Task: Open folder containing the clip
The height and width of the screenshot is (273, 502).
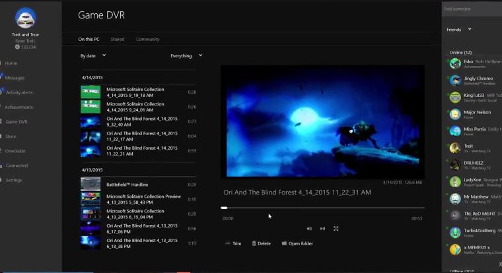Action: tap(297, 243)
